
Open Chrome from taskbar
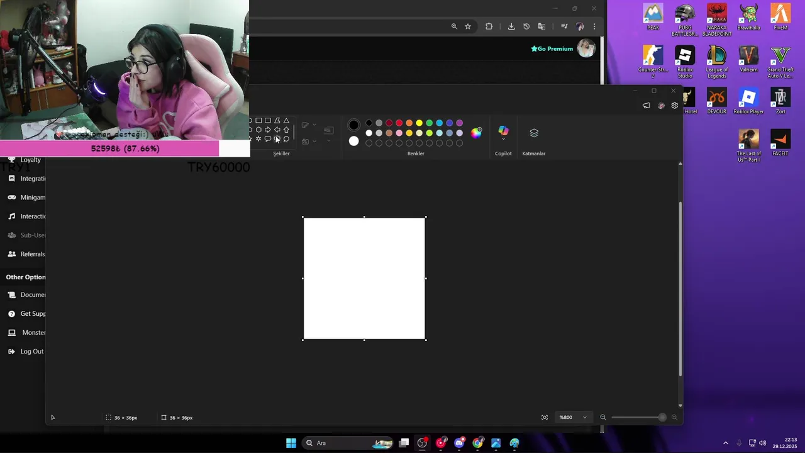click(x=478, y=443)
